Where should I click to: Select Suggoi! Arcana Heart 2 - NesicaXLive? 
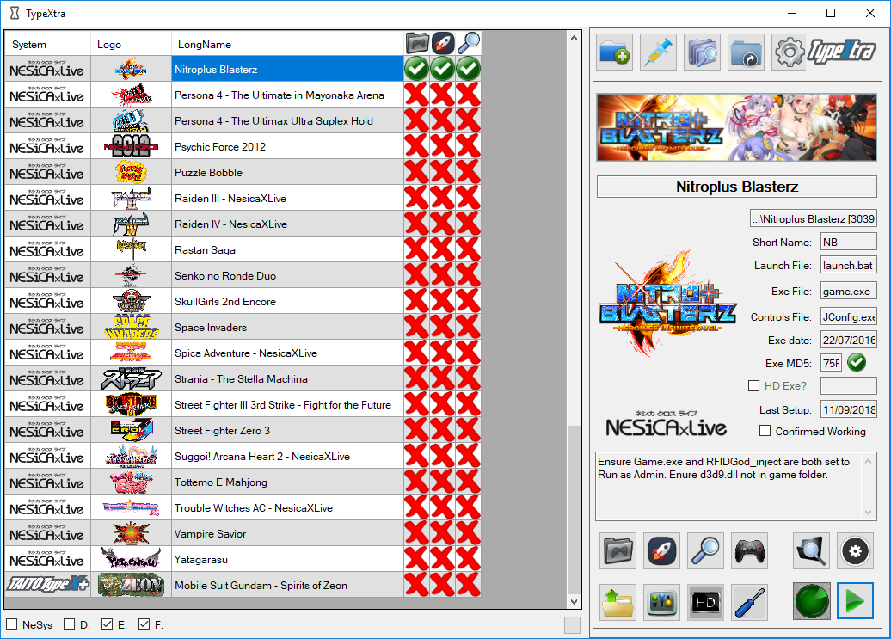(x=287, y=456)
